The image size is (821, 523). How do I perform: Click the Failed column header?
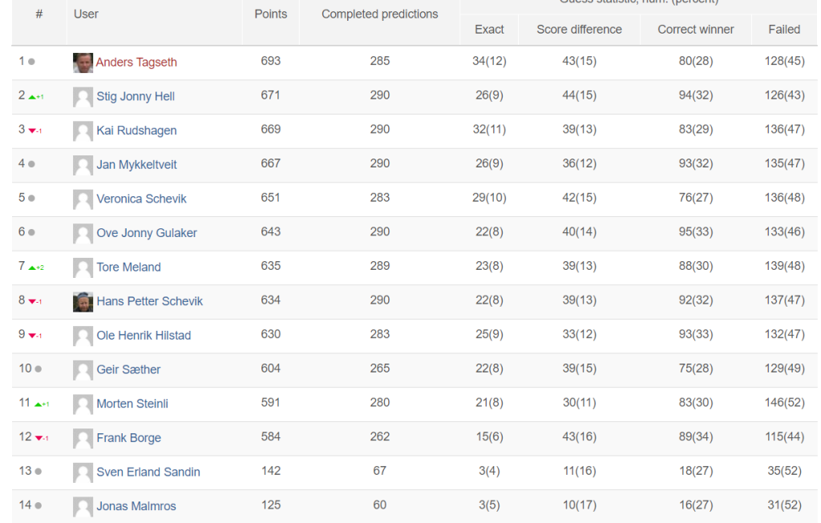(x=784, y=30)
